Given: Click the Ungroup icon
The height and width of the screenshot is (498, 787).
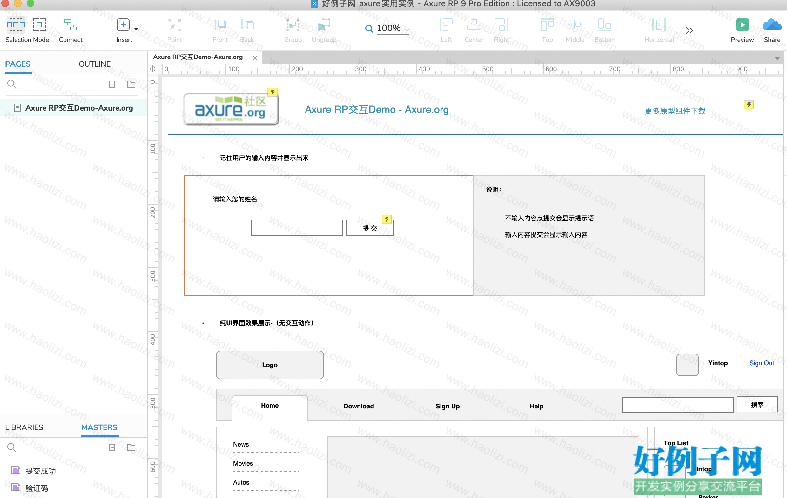Looking at the screenshot, I should (x=324, y=25).
